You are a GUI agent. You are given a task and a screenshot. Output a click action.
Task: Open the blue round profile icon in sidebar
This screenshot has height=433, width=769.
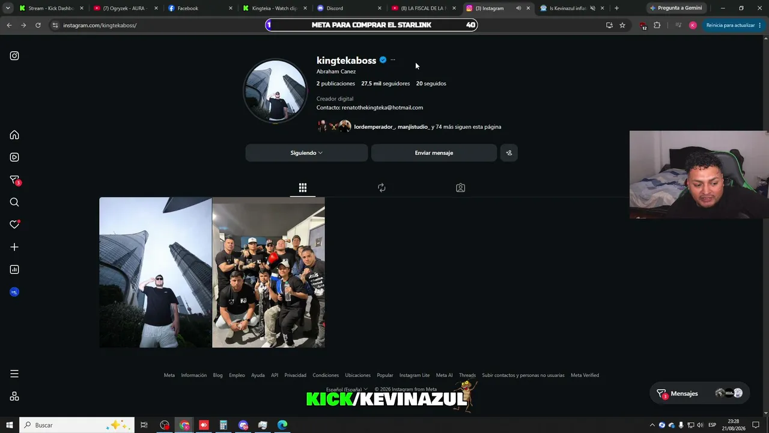click(x=14, y=292)
